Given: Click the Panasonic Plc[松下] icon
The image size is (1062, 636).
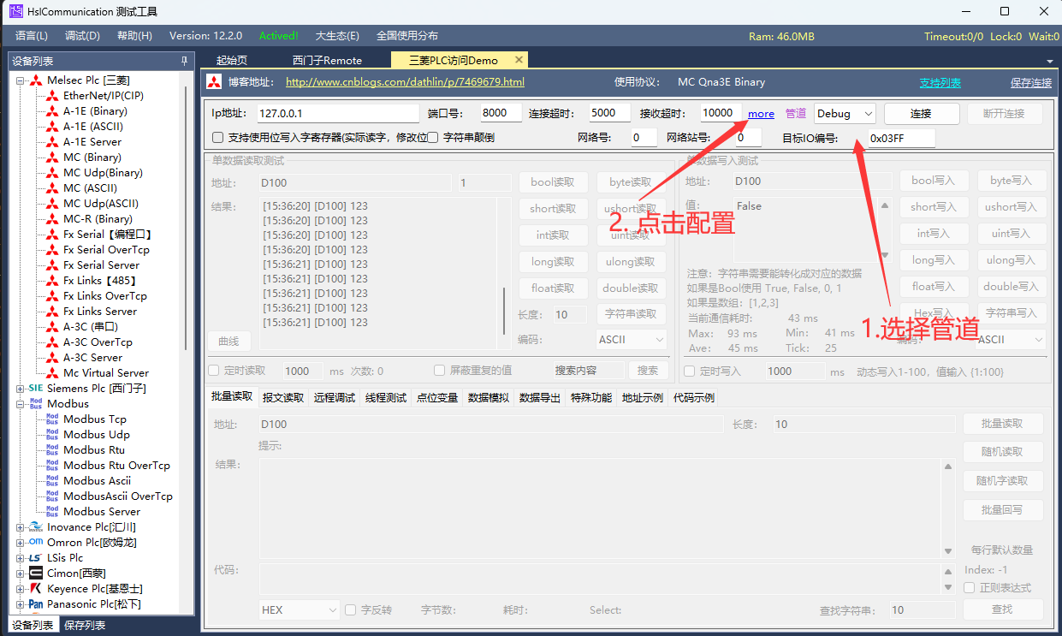Looking at the screenshot, I should coord(36,604).
